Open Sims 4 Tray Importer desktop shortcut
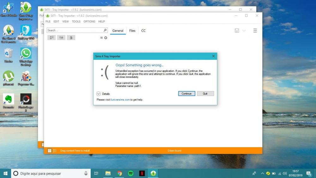The image size is (316, 178). pos(26,11)
